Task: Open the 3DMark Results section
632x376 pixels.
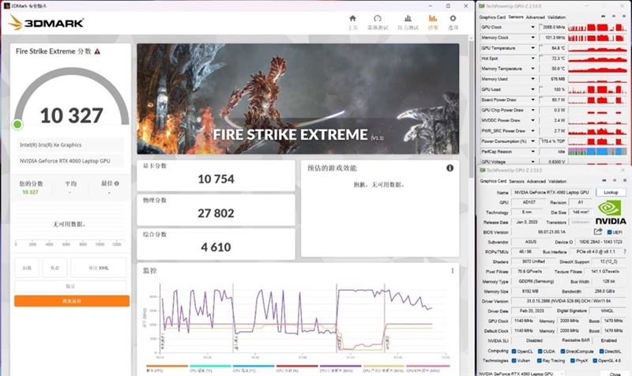Action: pyautogui.click(x=433, y=23)
